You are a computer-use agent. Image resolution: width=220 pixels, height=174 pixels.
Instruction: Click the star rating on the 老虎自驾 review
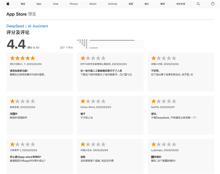click(22, 101)
